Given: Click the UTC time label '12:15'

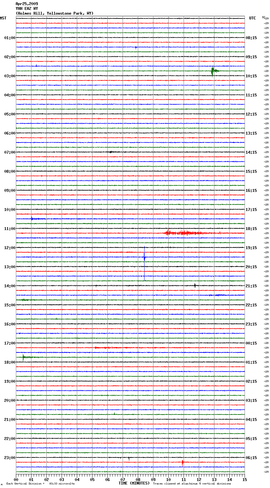Looking at the screenshot, I should click(251, 114).
